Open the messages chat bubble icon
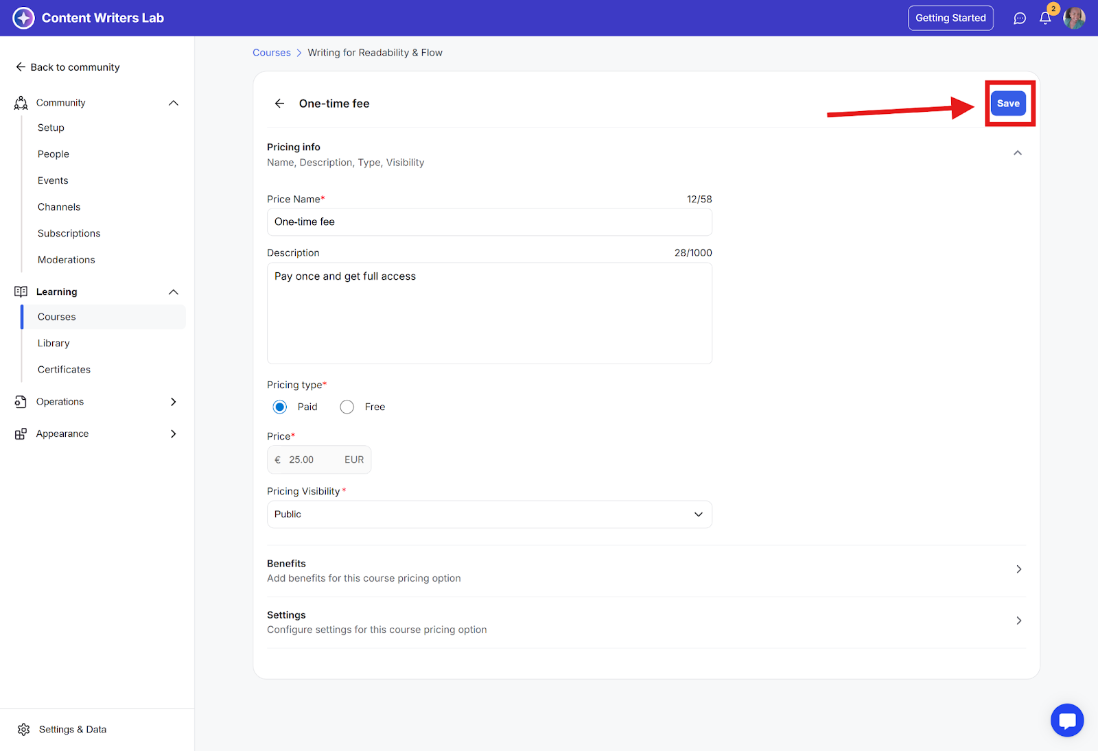This screenshot has height=751, width=1098. (x=1020, y=19)
